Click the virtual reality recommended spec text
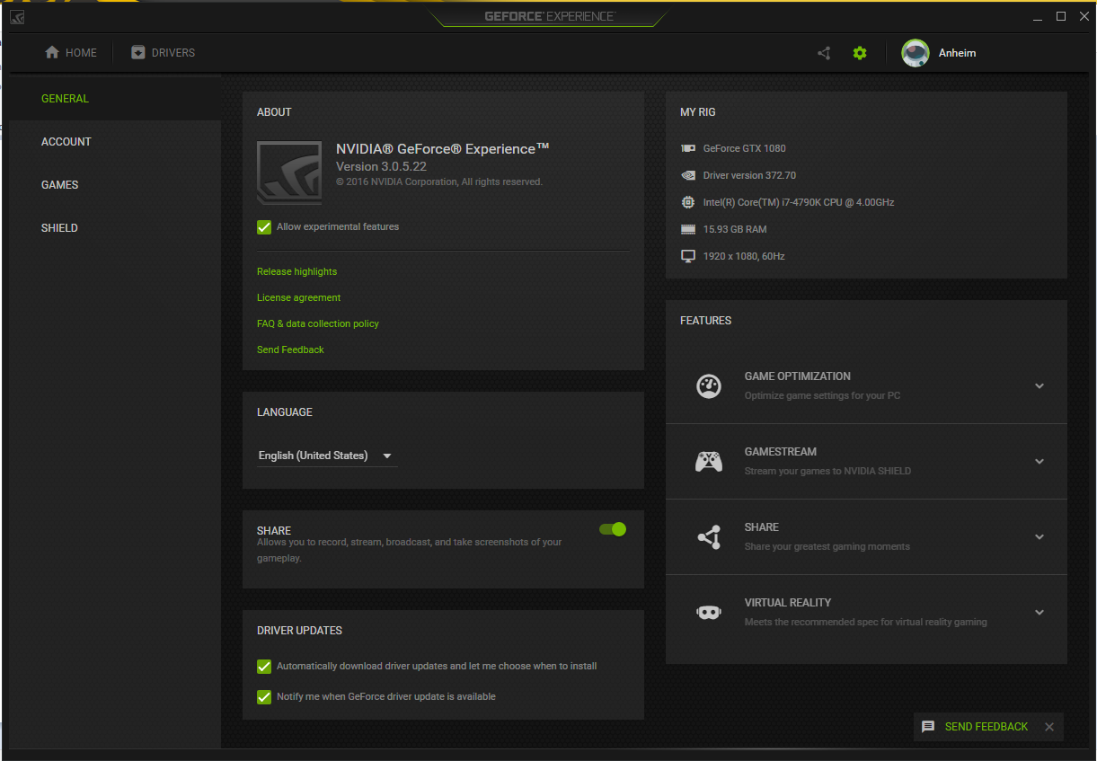Viewport: 1097px width, 761px height. (866, 622)
